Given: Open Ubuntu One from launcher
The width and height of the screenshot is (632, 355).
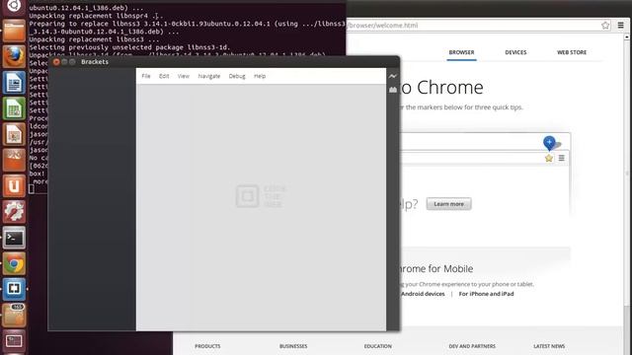Looking at the screenshot, I should (x=14, y=185).
